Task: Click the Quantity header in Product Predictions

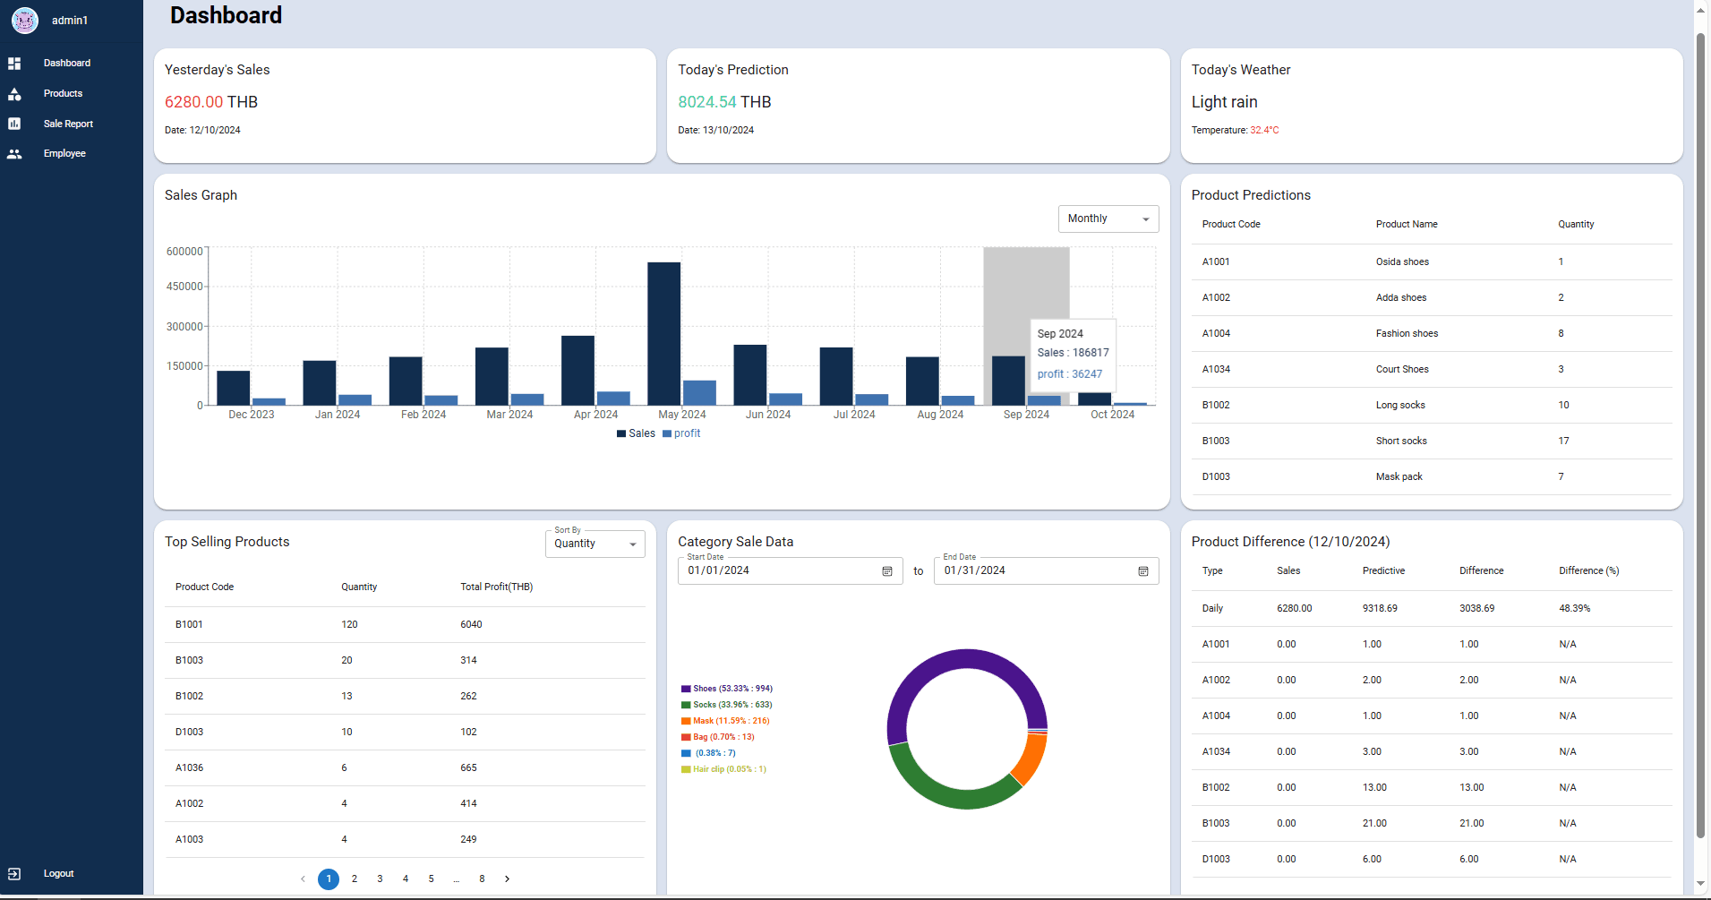Action: point(1576,225)
